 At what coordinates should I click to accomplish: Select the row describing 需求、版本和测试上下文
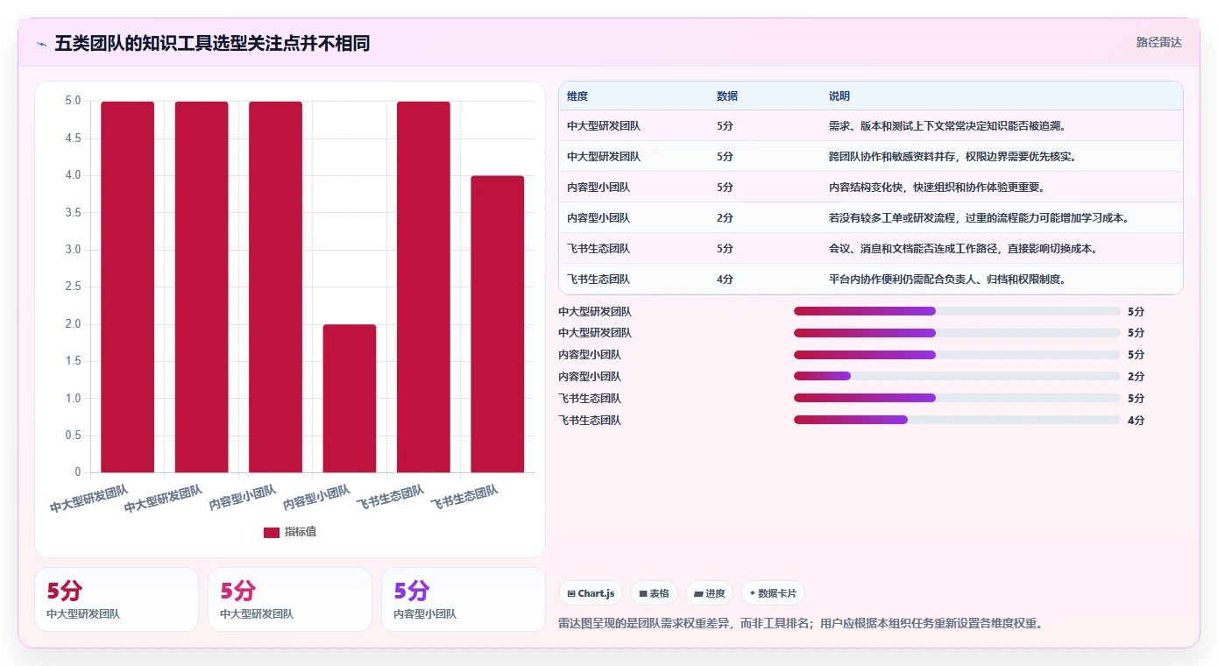(x=870, y=126)
